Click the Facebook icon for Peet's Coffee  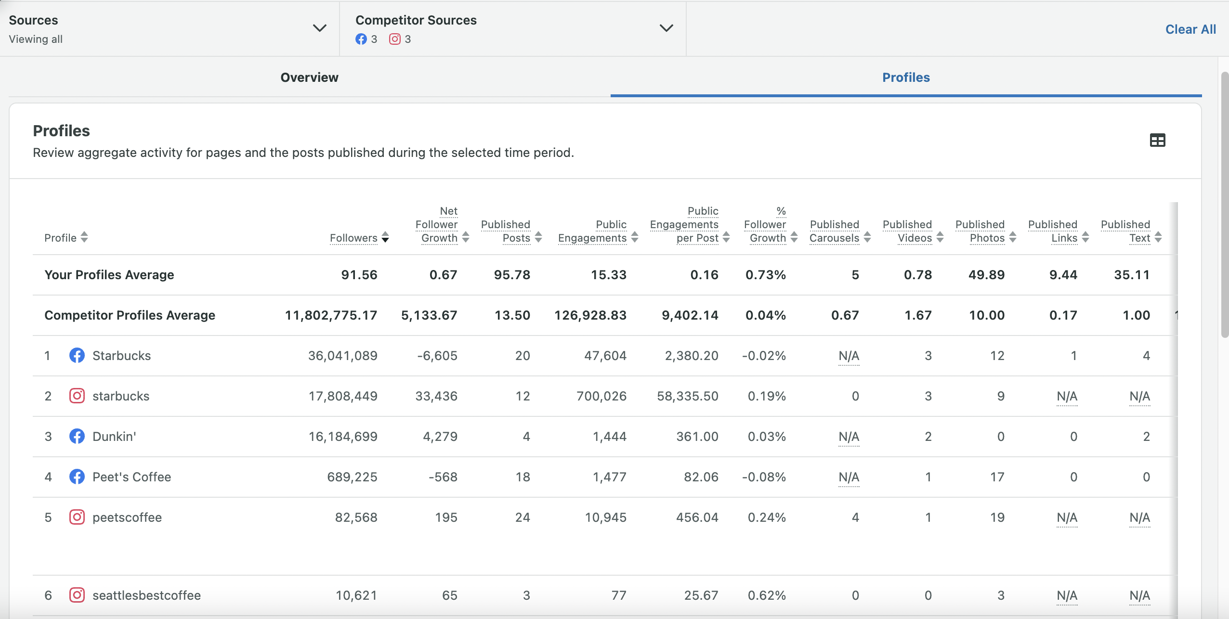pyautogui.click(x=77, y=477)
